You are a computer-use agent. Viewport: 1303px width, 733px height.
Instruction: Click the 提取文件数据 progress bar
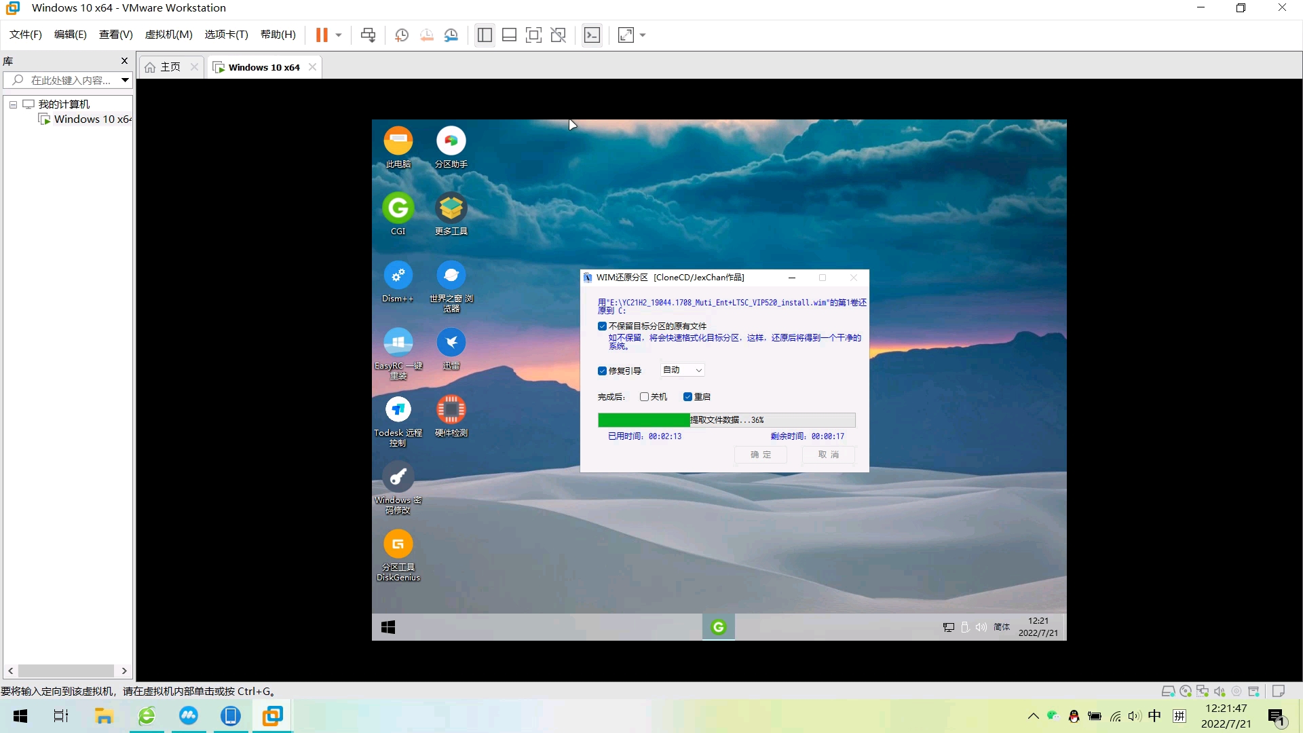pyautogui.click(x=726, y=420)
